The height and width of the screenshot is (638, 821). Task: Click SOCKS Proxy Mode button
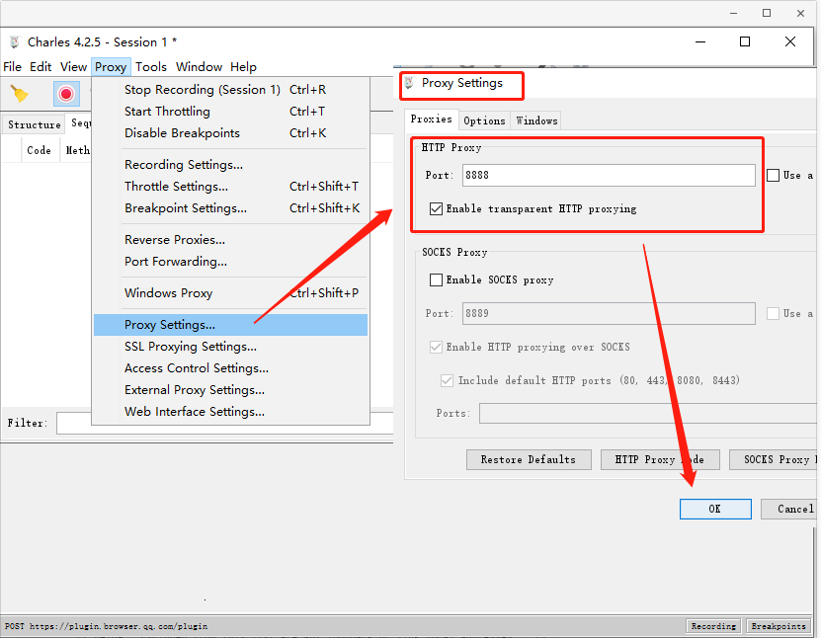click(x=774, y=459)
